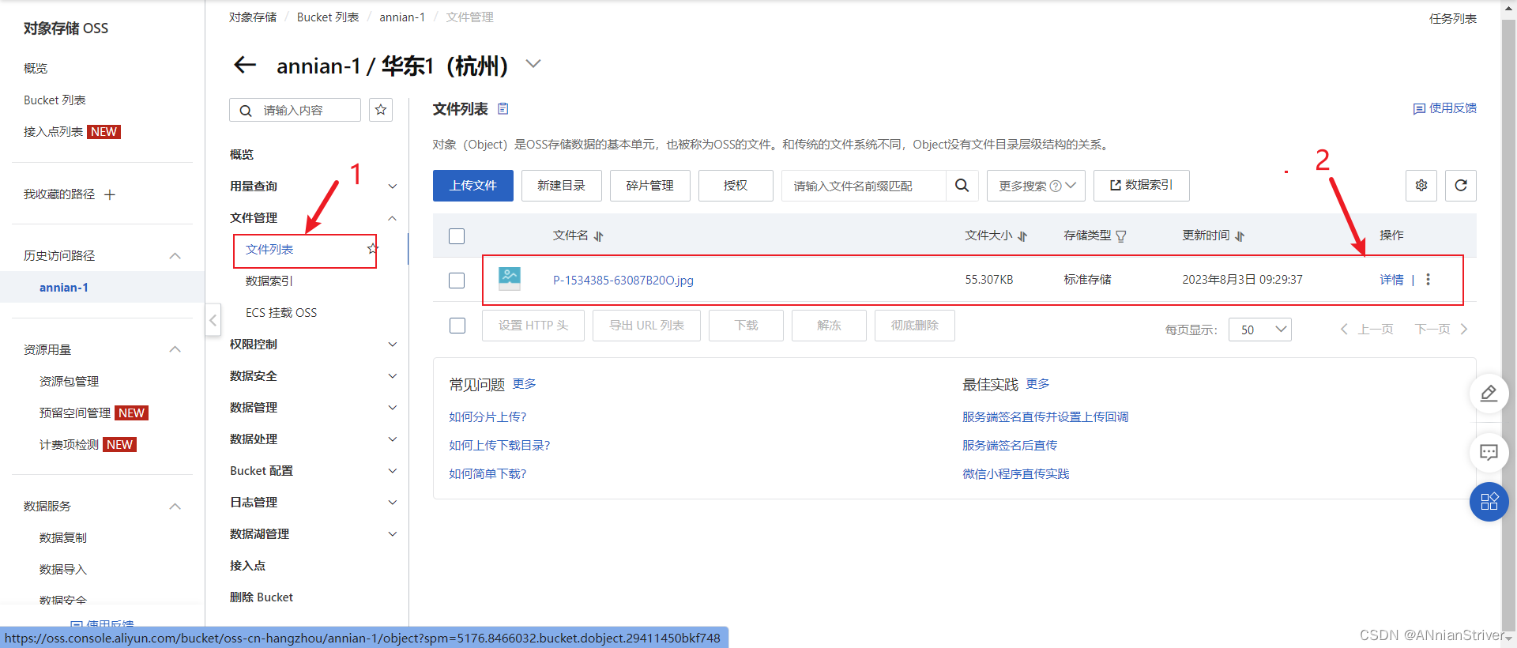Open 更多 link beside 常见问题
Screen dimensions: 1517x648
[525, 384]
